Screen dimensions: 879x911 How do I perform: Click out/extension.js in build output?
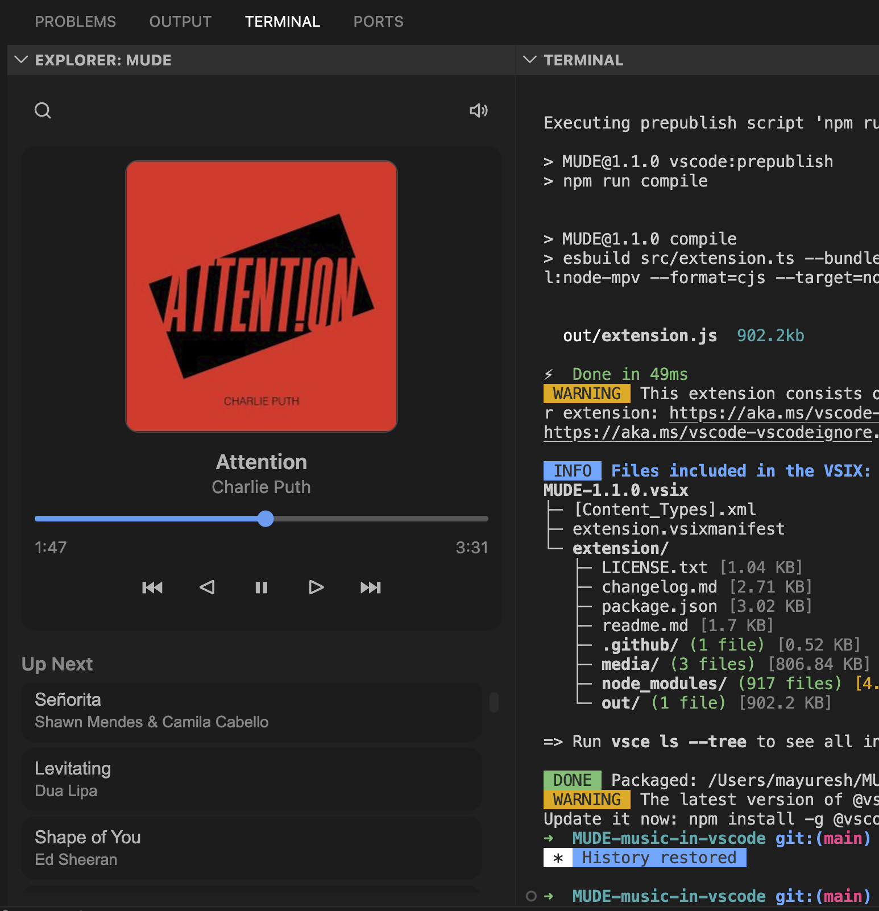click(x=640, y=336)
